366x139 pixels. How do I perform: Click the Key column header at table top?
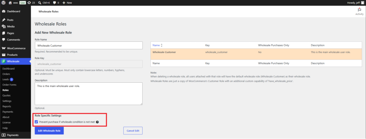(x=208, y=45)
